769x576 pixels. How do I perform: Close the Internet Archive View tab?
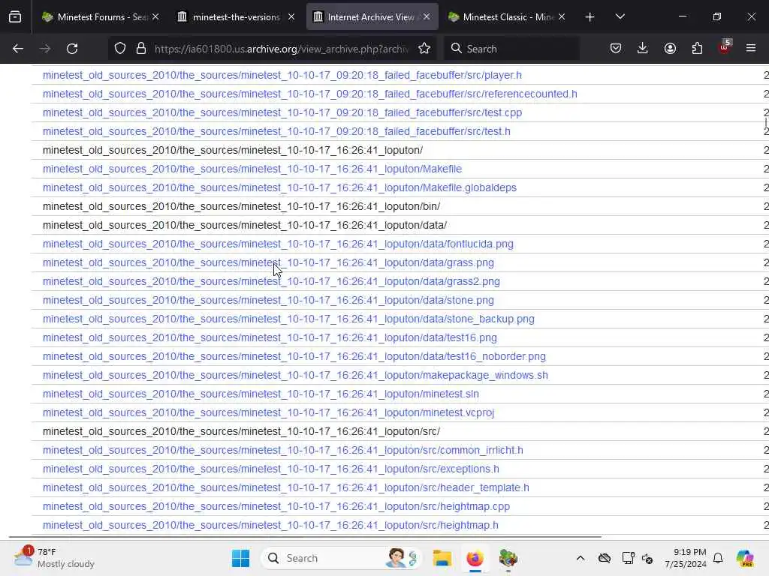tap(427, 17)
